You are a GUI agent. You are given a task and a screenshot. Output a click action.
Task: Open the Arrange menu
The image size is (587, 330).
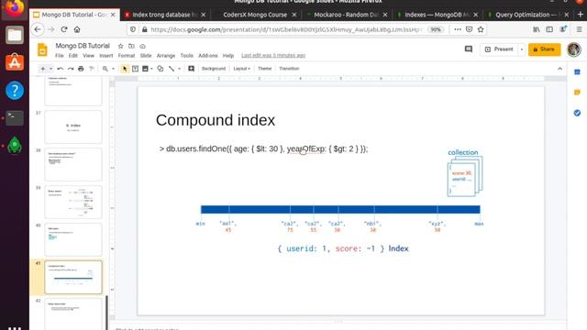pos(166,55)
